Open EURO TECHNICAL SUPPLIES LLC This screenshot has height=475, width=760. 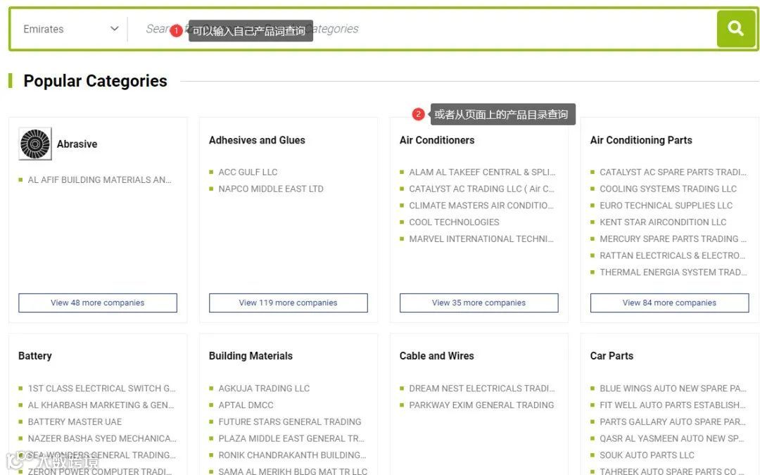pos(666,205)
